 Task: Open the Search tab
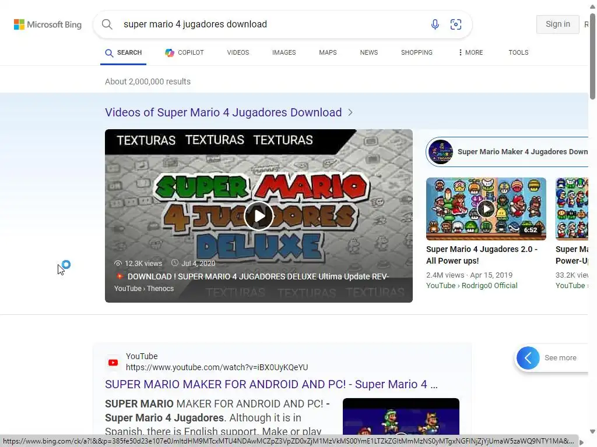click(124, 52)
